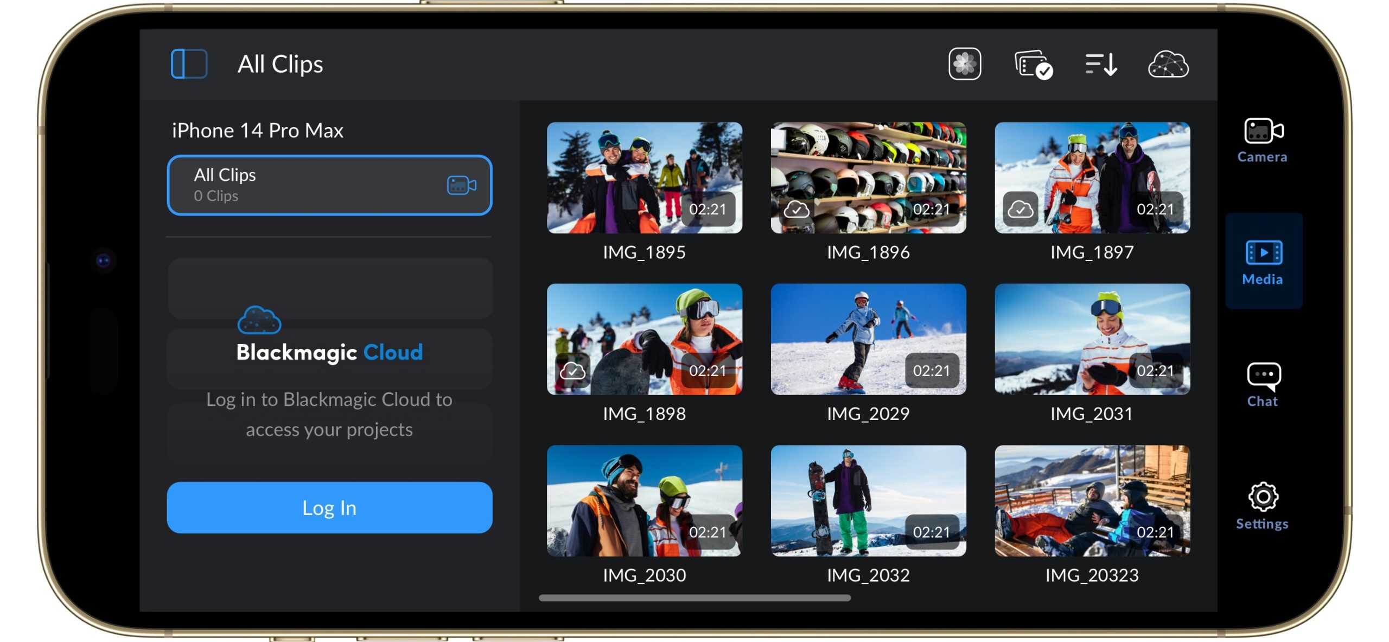Image resolution: width=1389 pixels, height=642 pixels.
Task: Toggle the sidebar panel visibility
Action: [x=188, y=63]
